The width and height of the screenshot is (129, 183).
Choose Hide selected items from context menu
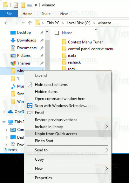click(x=68, y=85)
